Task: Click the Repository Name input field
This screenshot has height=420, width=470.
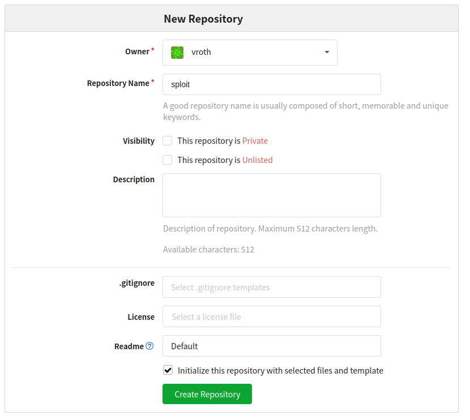Action: click(272, 84)
